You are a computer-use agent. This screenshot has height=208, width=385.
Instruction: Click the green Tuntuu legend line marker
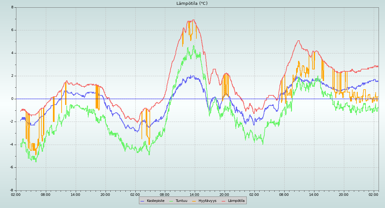click(x=171, y=201)
